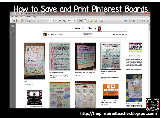Go to previous page arrow
Screen dimensions: 161x118
click(41, 21)
